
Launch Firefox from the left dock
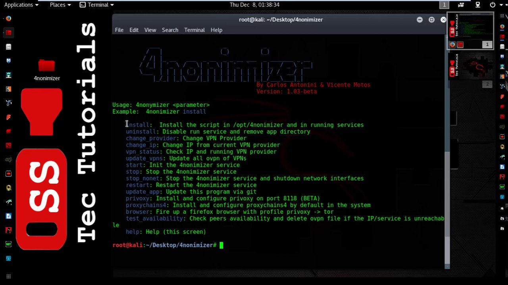click(x=8, y=18)
